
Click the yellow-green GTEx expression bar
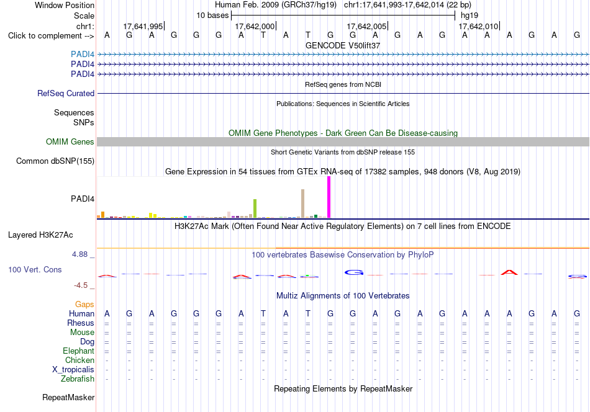click(255, 208)
